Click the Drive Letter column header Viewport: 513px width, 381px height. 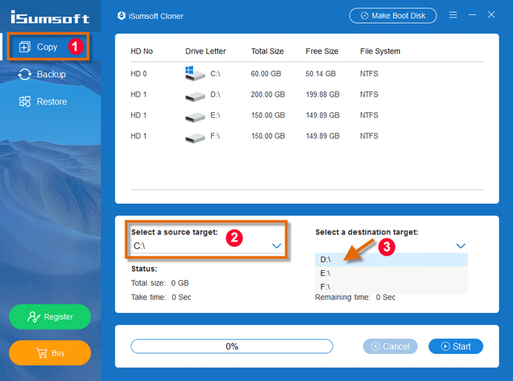click(x=205, y=51)
